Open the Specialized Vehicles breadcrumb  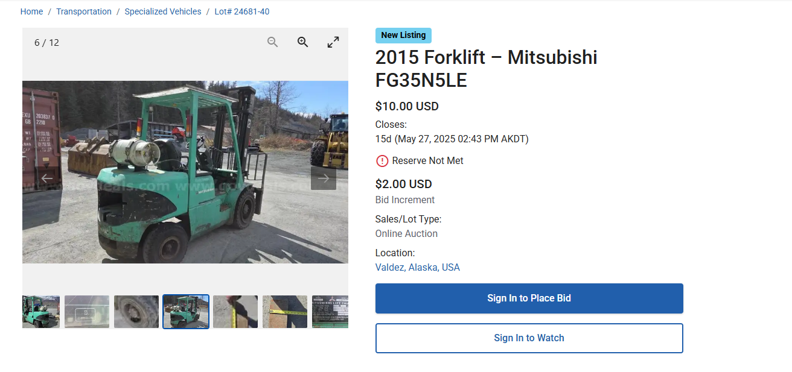pyautogui.click(x=163, y=11)
